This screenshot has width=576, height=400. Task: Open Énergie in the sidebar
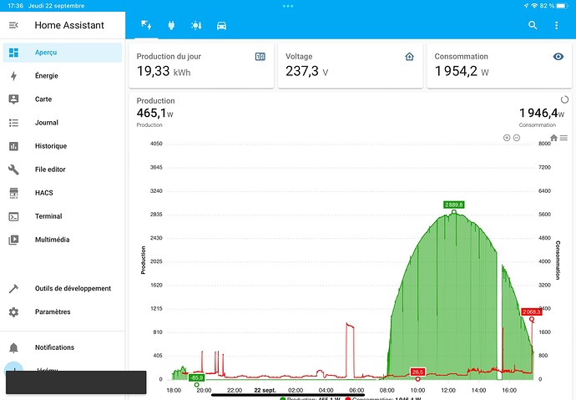pyautogui.click(x=47, y=76)
